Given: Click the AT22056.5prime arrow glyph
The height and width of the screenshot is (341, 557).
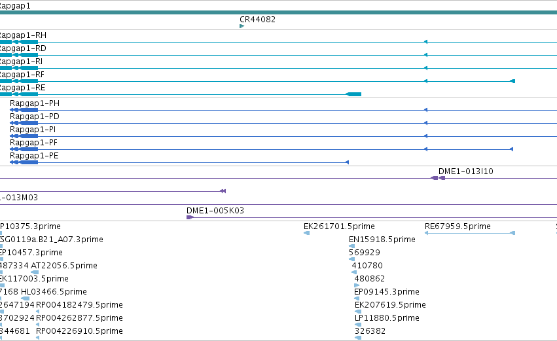Looking at the screenshot, I should click(x=35, y=272).
